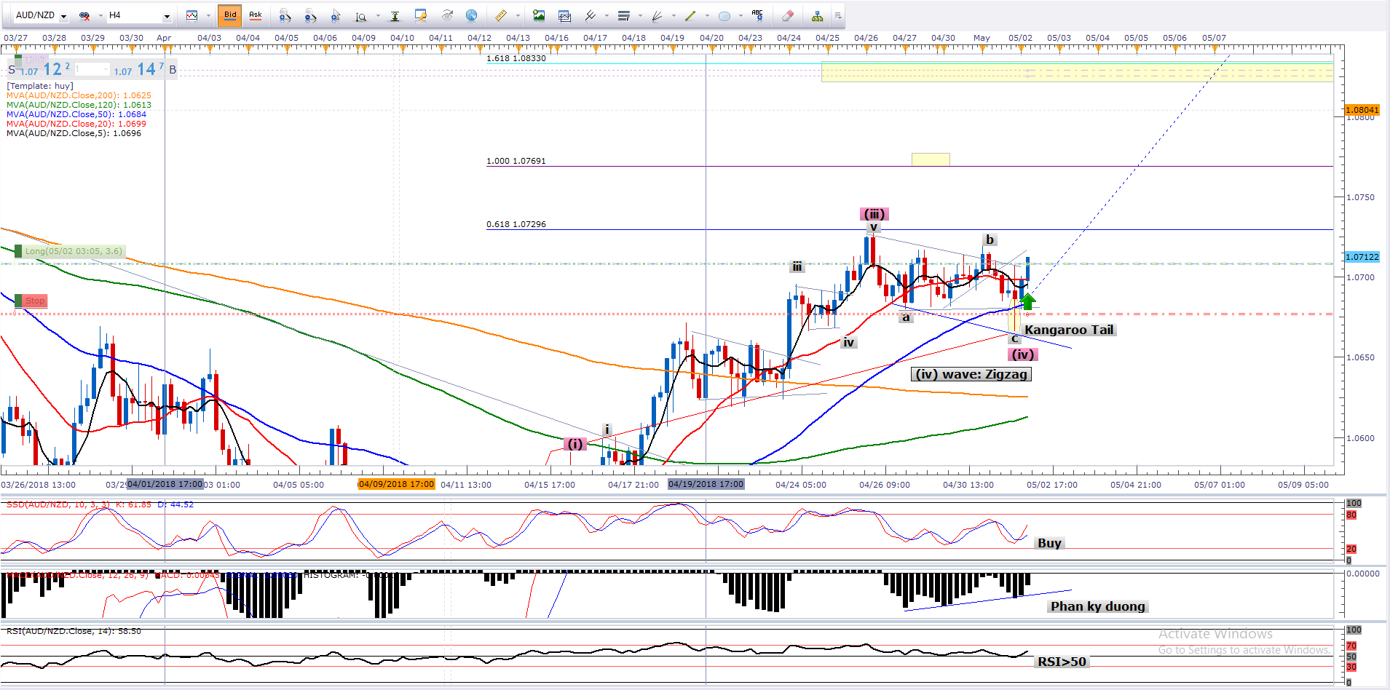The height and width of the screenshot is (690, 1390).
Task: Toggle the chain link unlink icon
Action: 84,16
